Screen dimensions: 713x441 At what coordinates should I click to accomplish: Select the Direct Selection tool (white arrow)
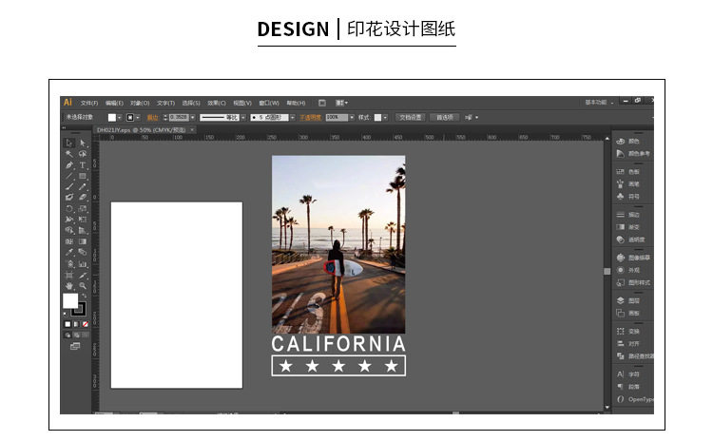point(83,143)
